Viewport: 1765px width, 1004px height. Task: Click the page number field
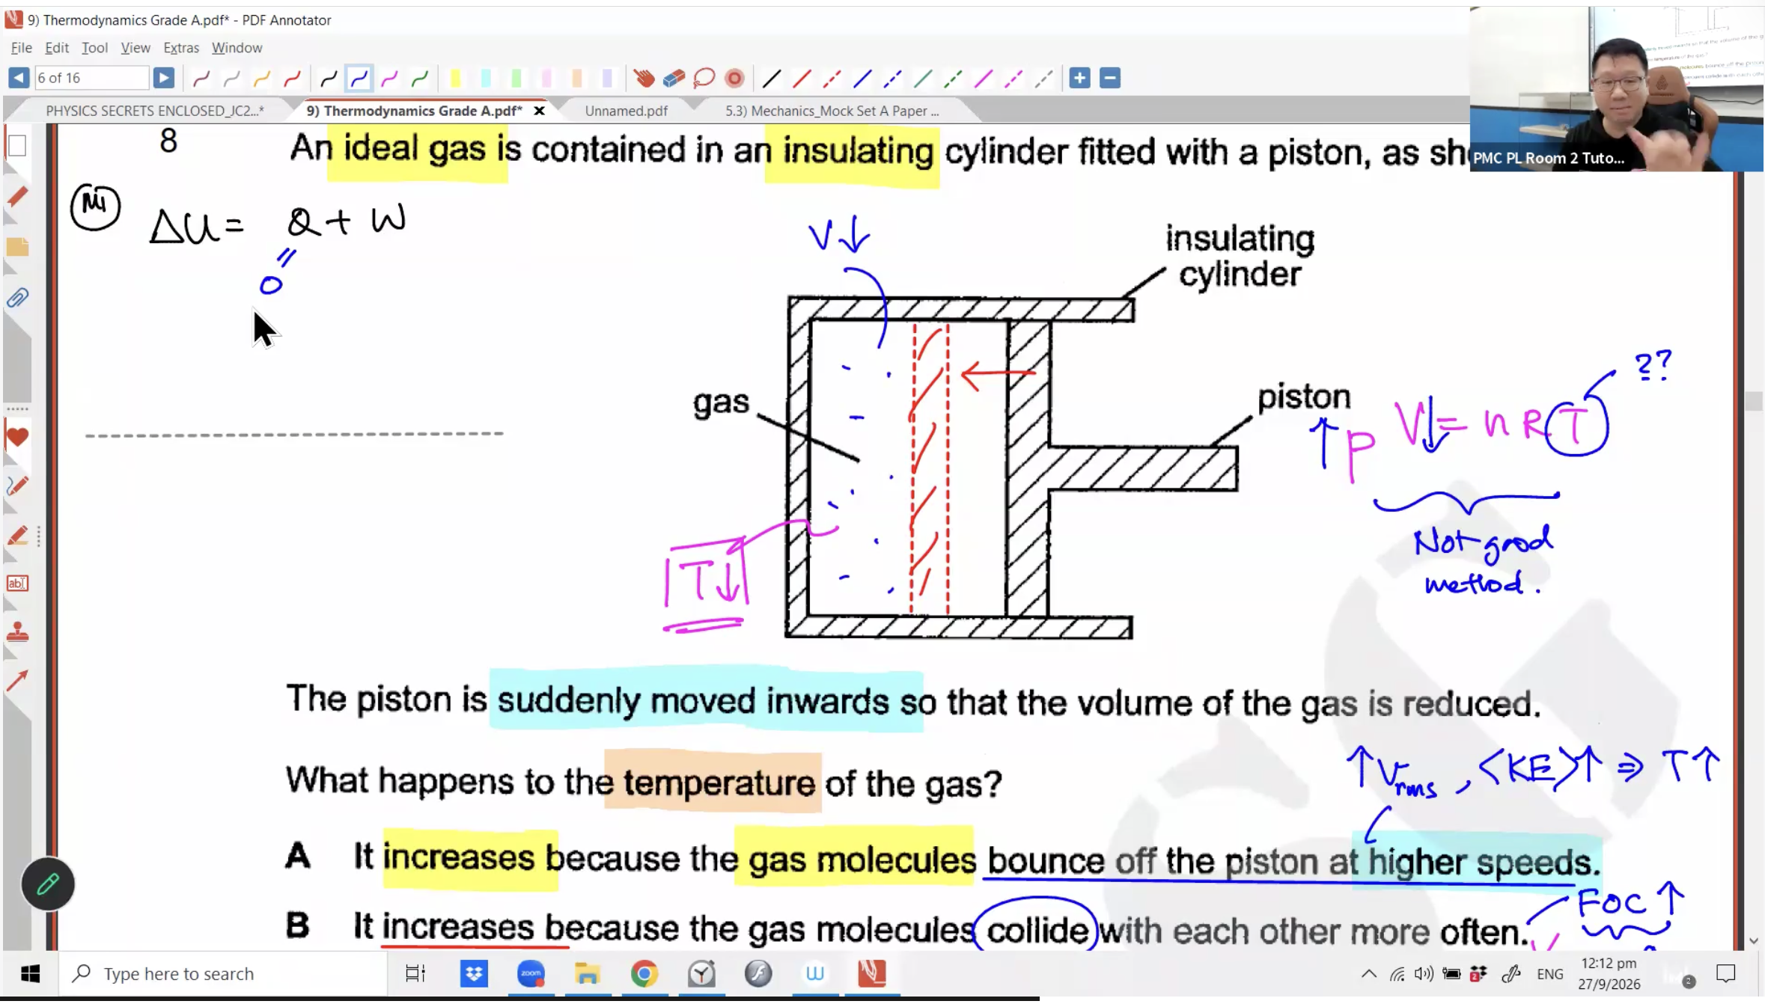pos(91,78)
